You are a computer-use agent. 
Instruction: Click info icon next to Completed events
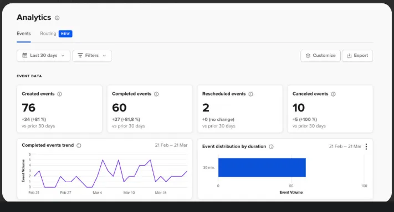pyautogui.click(x=156, y=94)
